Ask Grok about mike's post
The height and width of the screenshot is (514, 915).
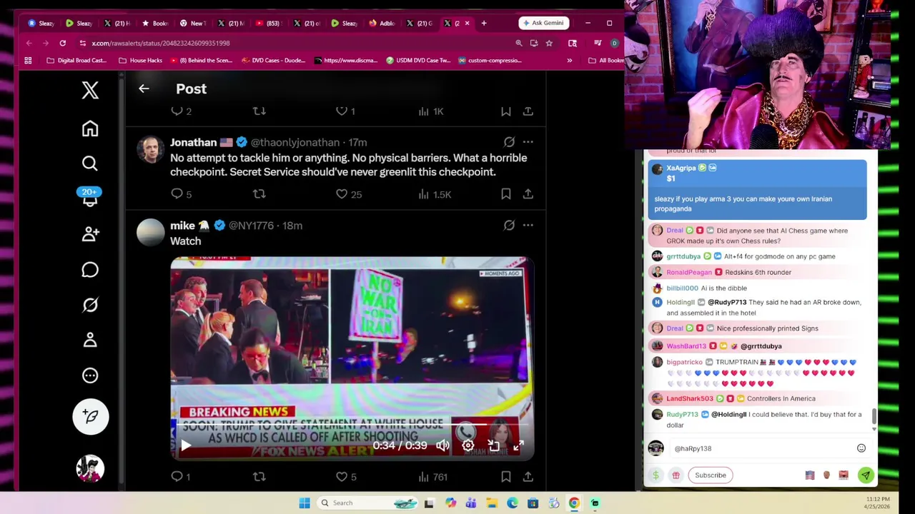[x=509, y=226]
